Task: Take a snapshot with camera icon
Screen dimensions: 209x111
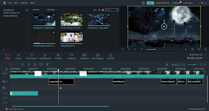Action: [x=192, y=50]
